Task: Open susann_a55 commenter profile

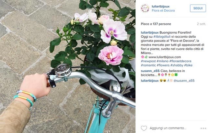Action: pyautogui.click(x=150, y=71)
